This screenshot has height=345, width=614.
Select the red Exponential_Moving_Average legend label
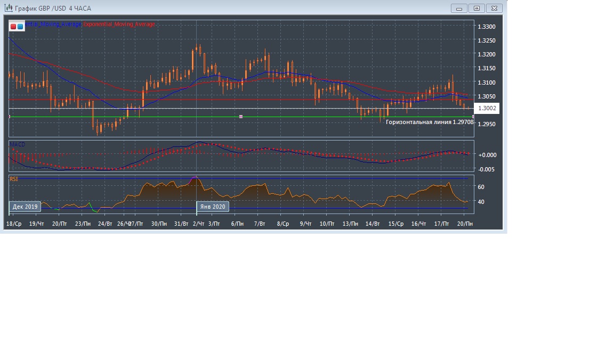coord(119,24)
